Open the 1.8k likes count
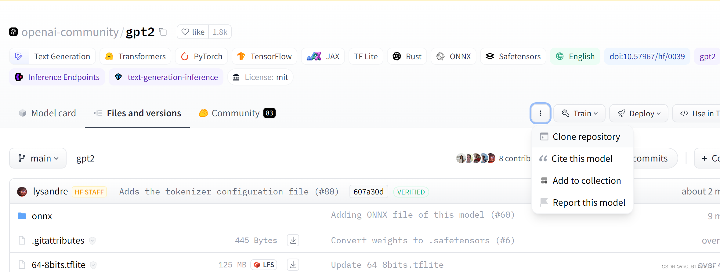The height and width of the screenshot is (272, 720). point(220,32)
